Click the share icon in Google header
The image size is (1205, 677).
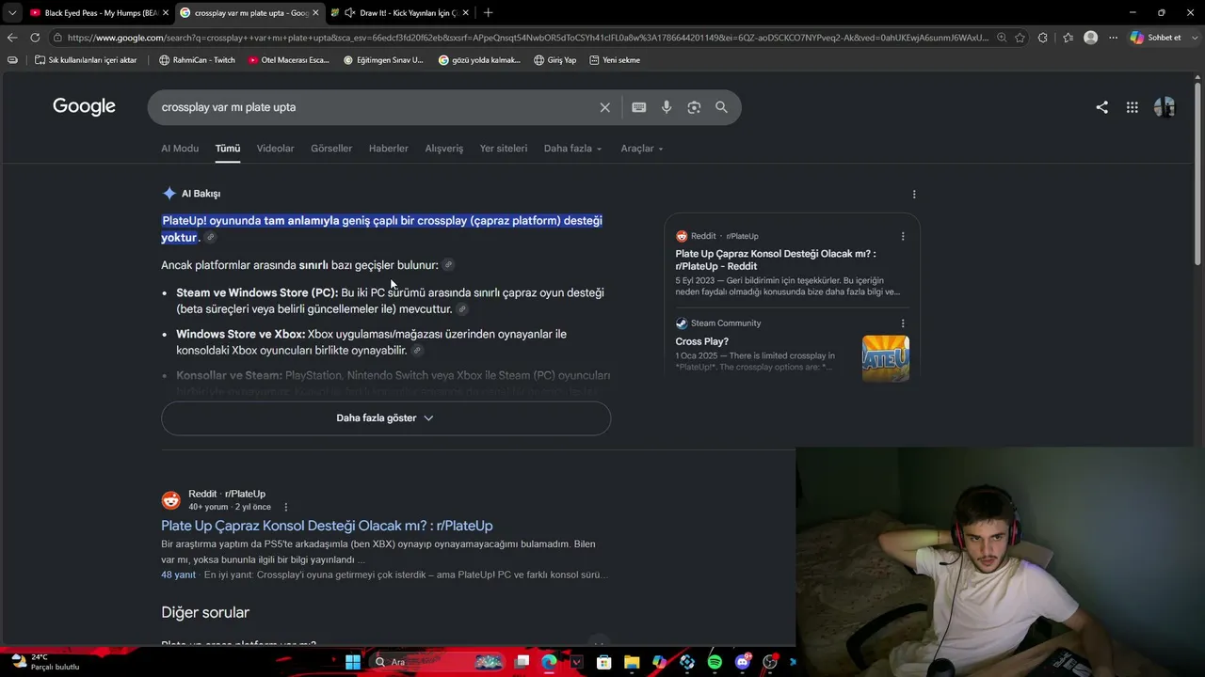[1101, 107]
